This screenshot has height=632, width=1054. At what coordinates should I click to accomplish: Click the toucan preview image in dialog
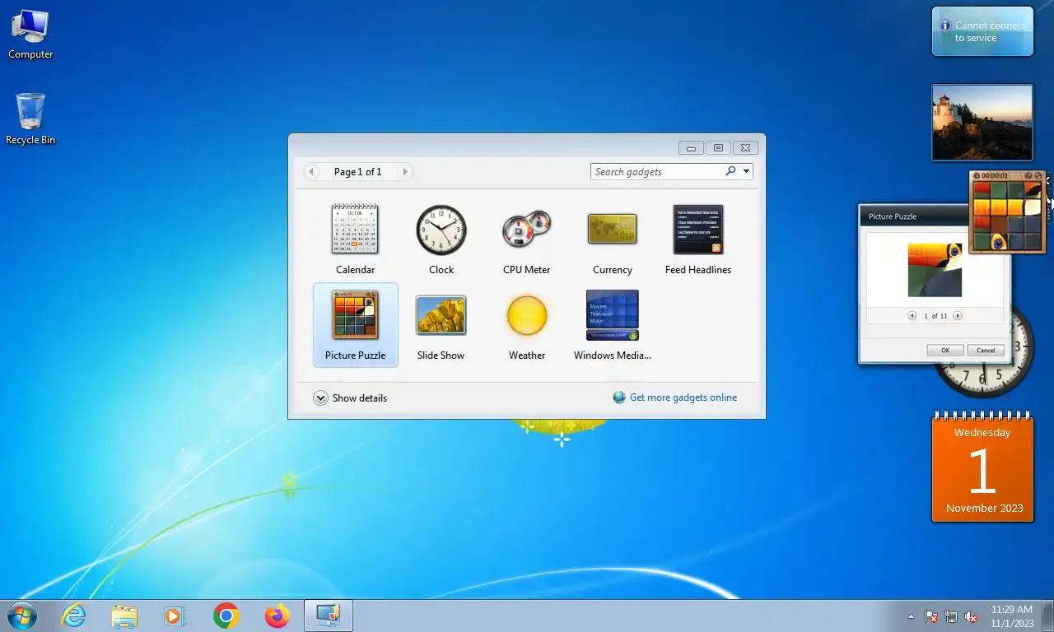point(935,269)
